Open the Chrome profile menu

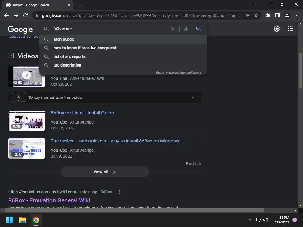(287, 15)
